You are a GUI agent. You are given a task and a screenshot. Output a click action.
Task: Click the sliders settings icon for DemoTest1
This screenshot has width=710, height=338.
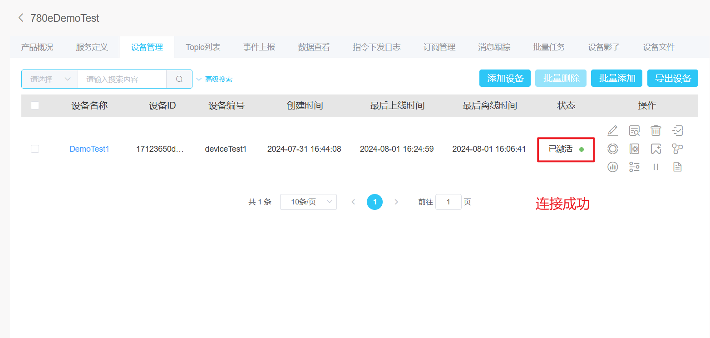coord(634,167)
